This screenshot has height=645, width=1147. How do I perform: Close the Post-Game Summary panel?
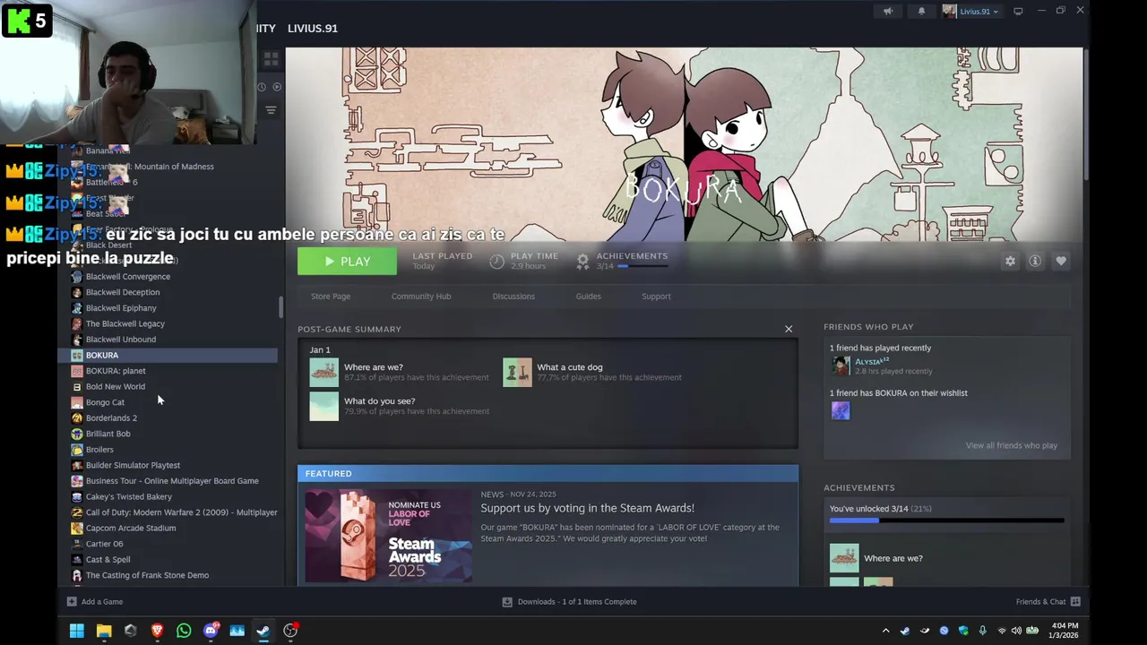(789, 329)
